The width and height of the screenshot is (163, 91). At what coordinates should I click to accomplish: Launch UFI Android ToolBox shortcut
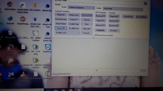click(36, 63)
